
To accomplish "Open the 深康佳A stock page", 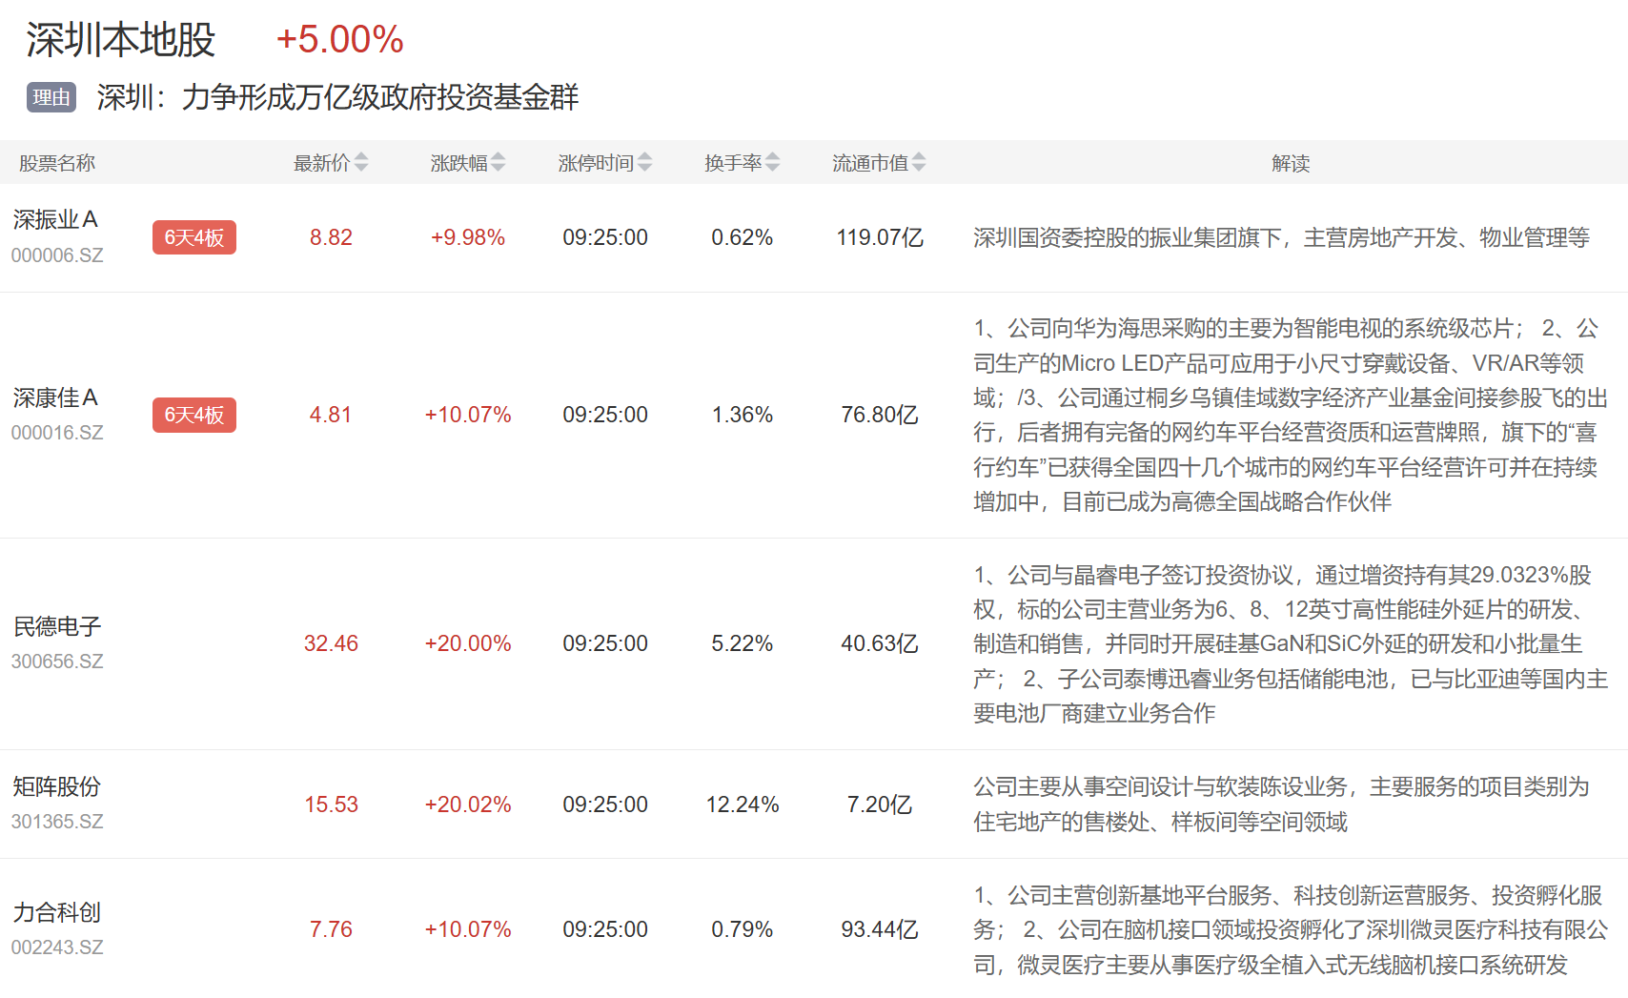I will pyautogui.click(x=55, y=397).
